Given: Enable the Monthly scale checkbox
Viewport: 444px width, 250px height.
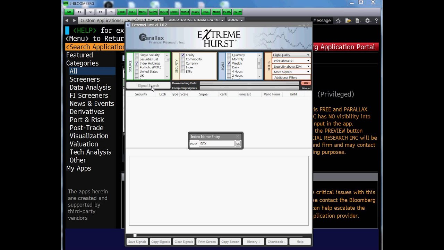Looking at the screenshot, I should [229, 59].
